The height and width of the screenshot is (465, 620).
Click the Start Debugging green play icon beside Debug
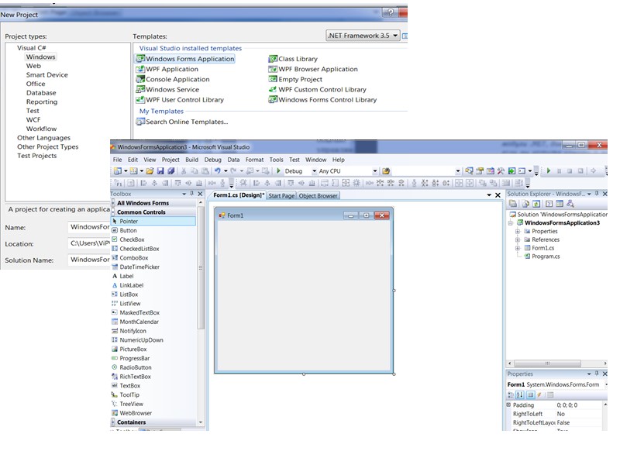278,170
